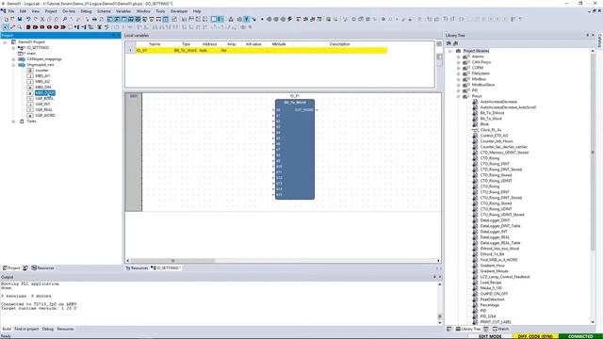Open the File menu
This screenshot has width=603, height=339.
[x=11, y=11]
